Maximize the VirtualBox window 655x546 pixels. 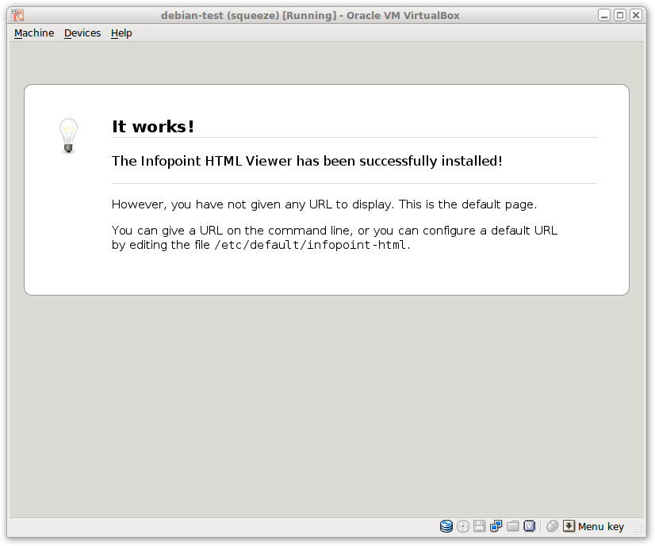tap(620, 15)
